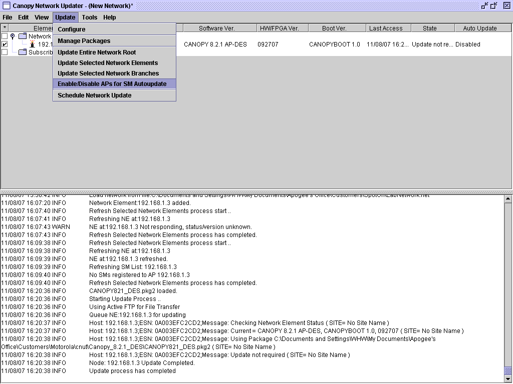Click the iconify window button

click(x=484, y=5)
